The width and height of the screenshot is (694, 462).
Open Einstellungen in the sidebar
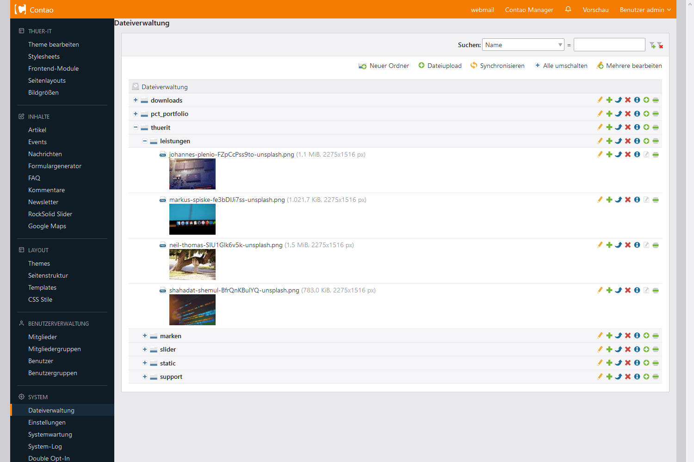click(47, 422)
